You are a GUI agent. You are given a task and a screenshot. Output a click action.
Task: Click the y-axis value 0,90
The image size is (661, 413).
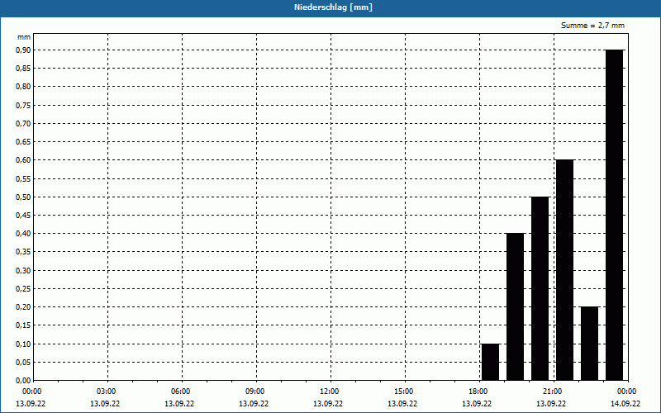tap(23, 50)
